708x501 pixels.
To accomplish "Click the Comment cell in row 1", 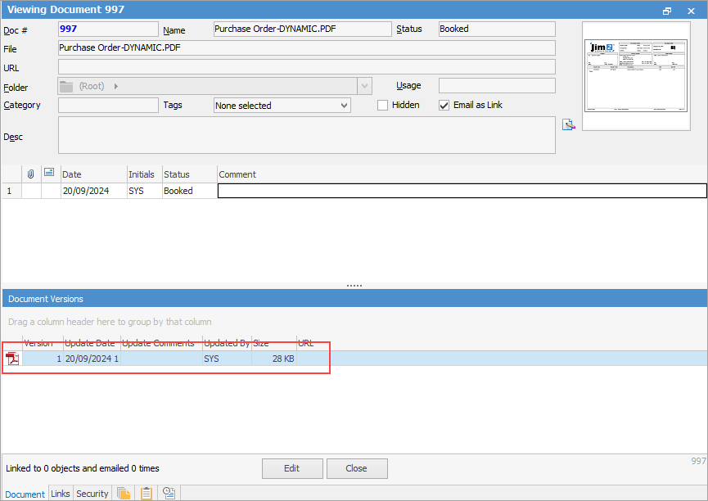I will click(462, 191).
